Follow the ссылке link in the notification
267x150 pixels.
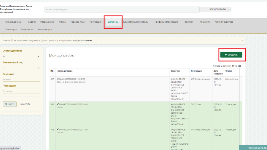tap(88, 40)
